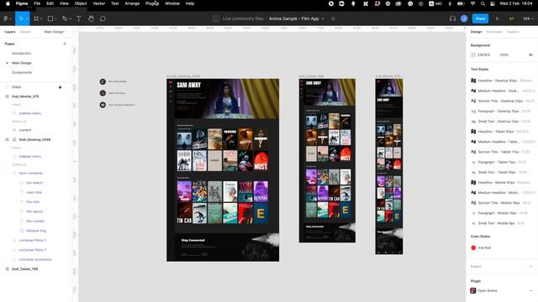Screen dimensions: 538x302
Task: Toggle background visibility eye icon
Action: click(x=530, y=55)
